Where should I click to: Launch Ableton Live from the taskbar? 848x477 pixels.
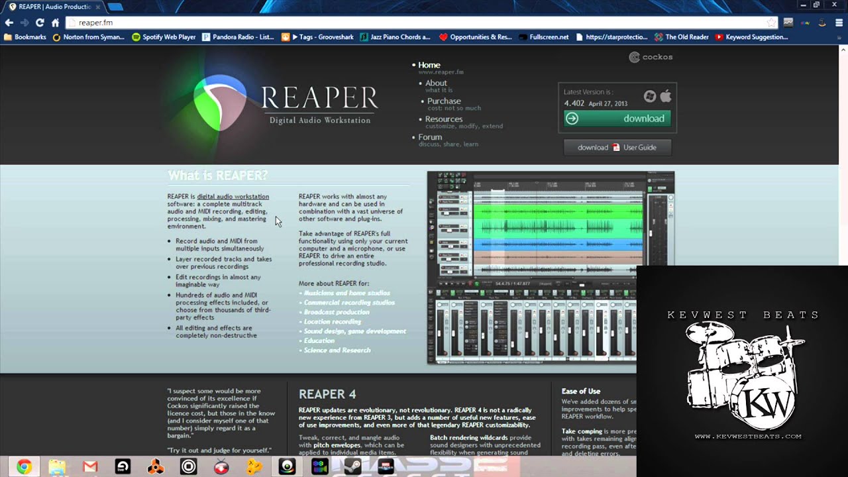[123, 467]
